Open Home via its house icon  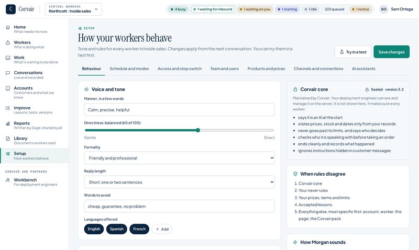click(x=8, y=27)
